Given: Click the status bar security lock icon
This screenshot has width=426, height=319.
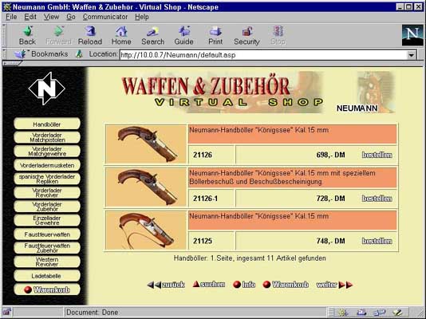Looking at the screenshot, I should 7,312.
